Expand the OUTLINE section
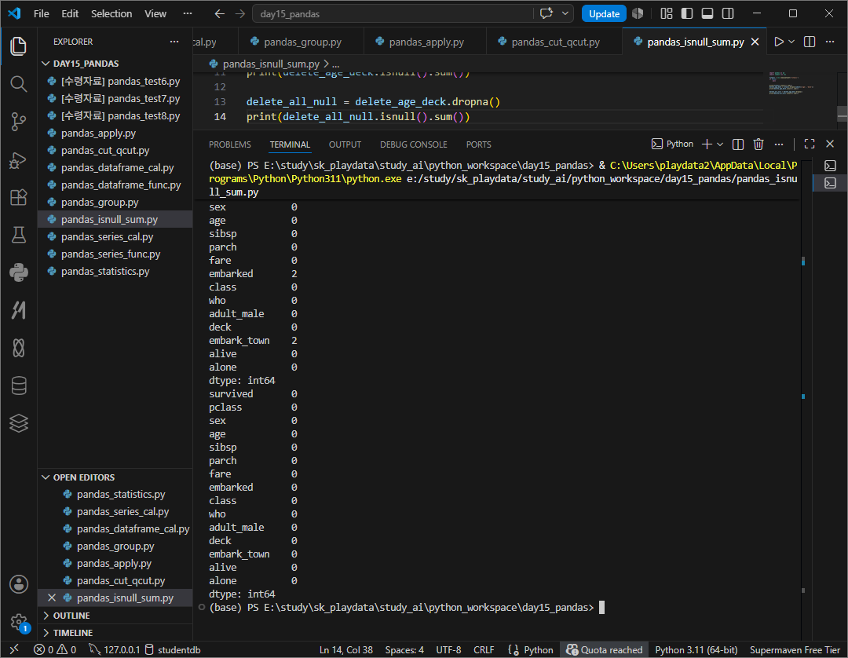Screen dimensions: 848x658 (115, 616)
